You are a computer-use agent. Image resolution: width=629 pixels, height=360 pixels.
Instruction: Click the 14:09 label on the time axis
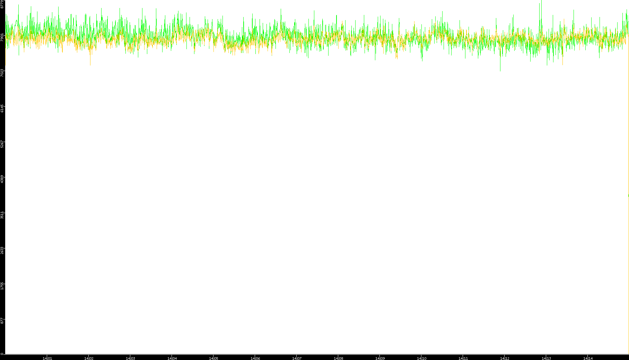(380, 358)
